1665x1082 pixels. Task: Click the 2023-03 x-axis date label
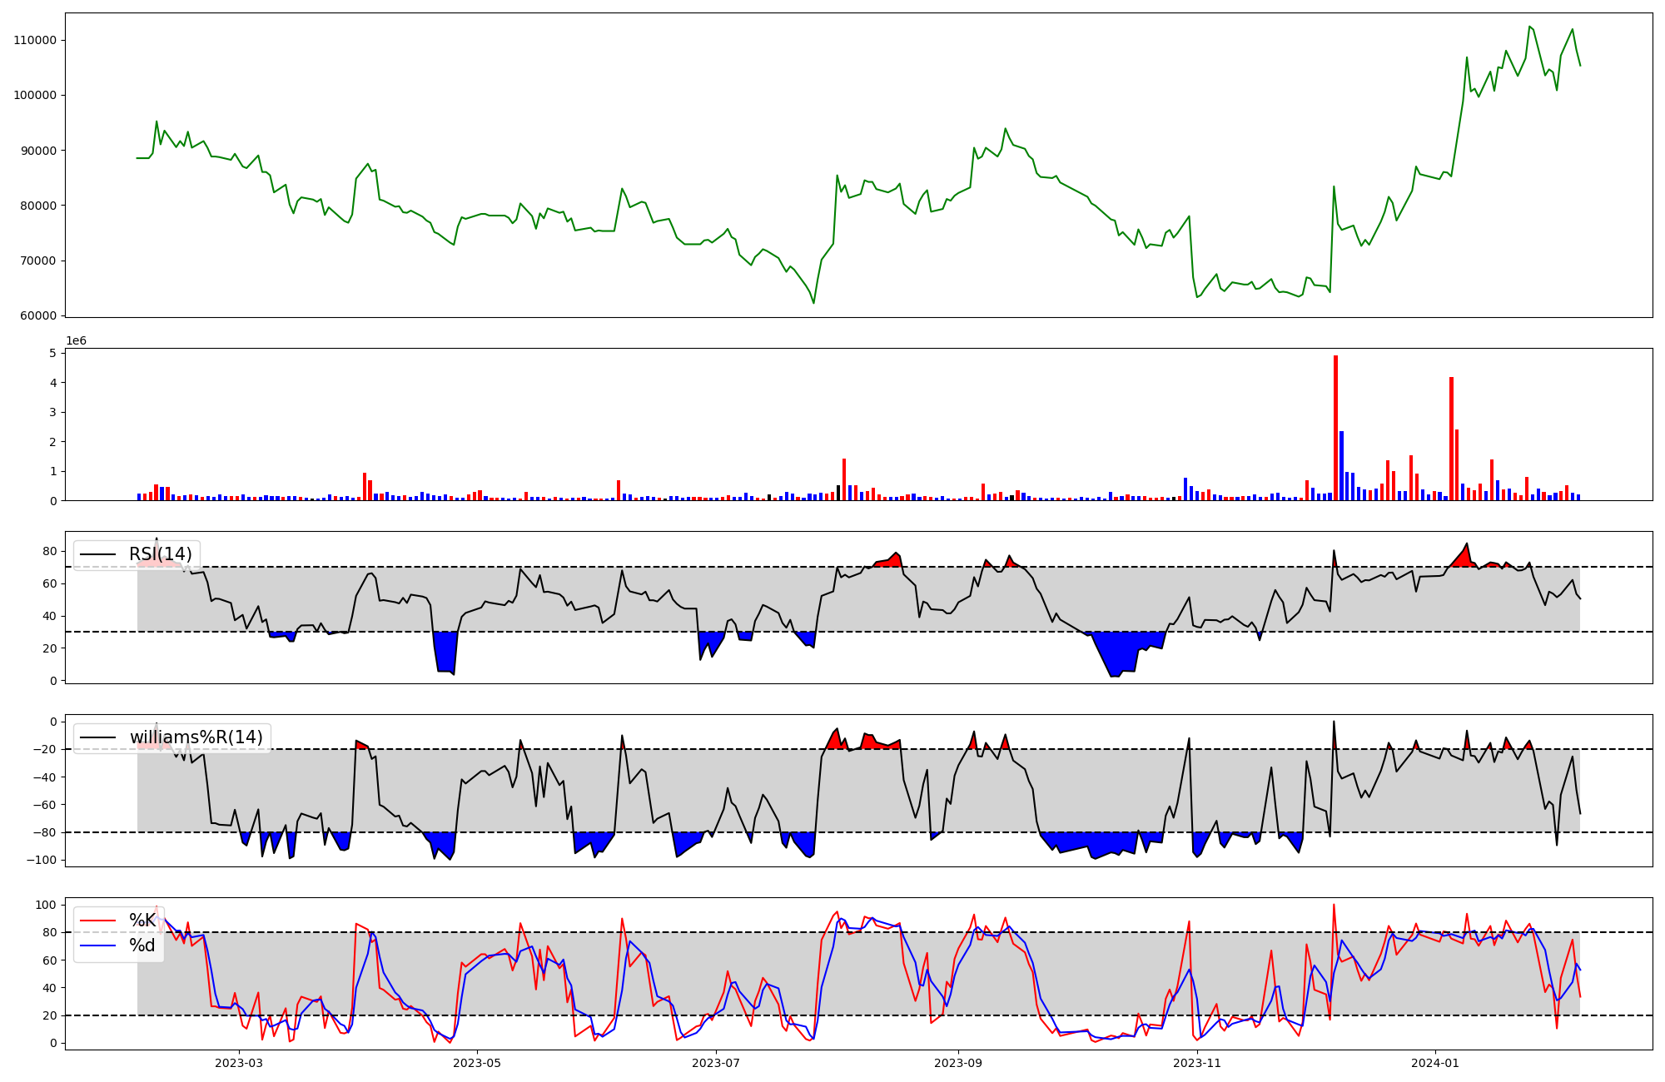tap(239, 1063)
